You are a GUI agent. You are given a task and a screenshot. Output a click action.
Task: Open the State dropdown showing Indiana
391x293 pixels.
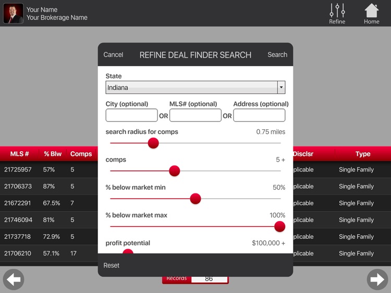tap(195, 88)
